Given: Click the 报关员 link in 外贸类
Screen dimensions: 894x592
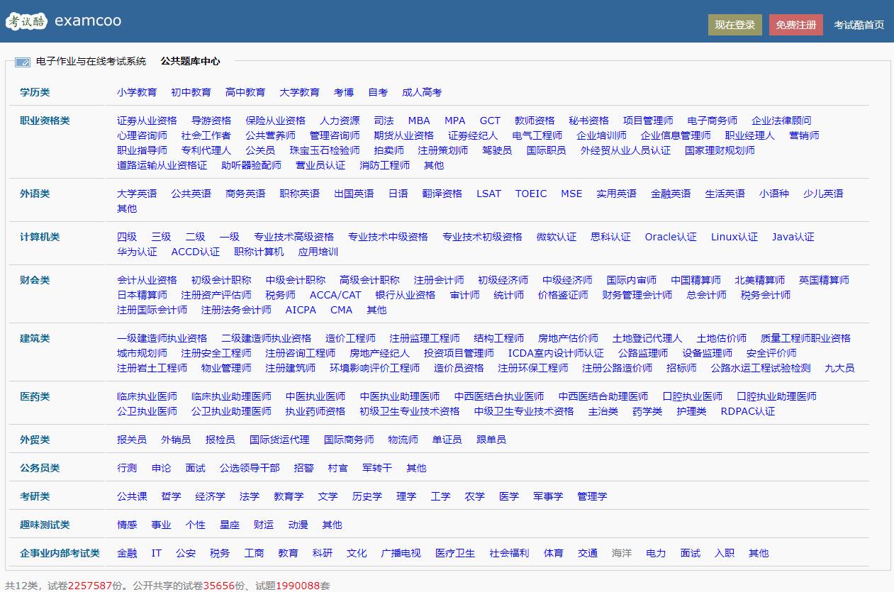Looking at the screenshot, I should tap(131, 440).
